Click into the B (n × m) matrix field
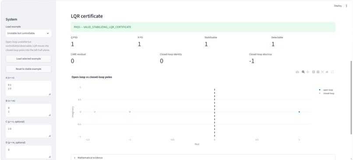 (x=28, y=110)
